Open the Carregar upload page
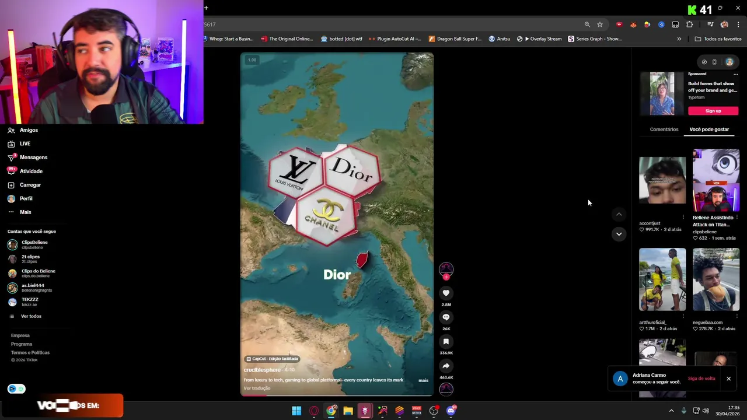This screenshot has height=420, width=747. (x=25, y=185)
